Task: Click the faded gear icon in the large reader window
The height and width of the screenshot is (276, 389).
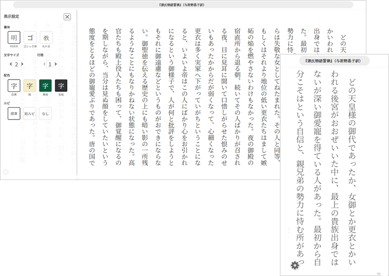Action: point(6,172)
